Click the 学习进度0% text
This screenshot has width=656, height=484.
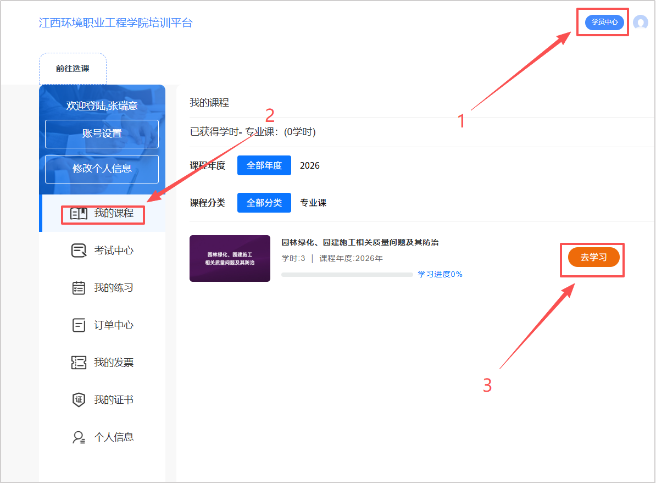click(440, 275)
